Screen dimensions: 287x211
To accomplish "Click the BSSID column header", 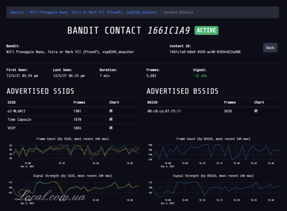I will pyautogui.click(x=153, y=102).
